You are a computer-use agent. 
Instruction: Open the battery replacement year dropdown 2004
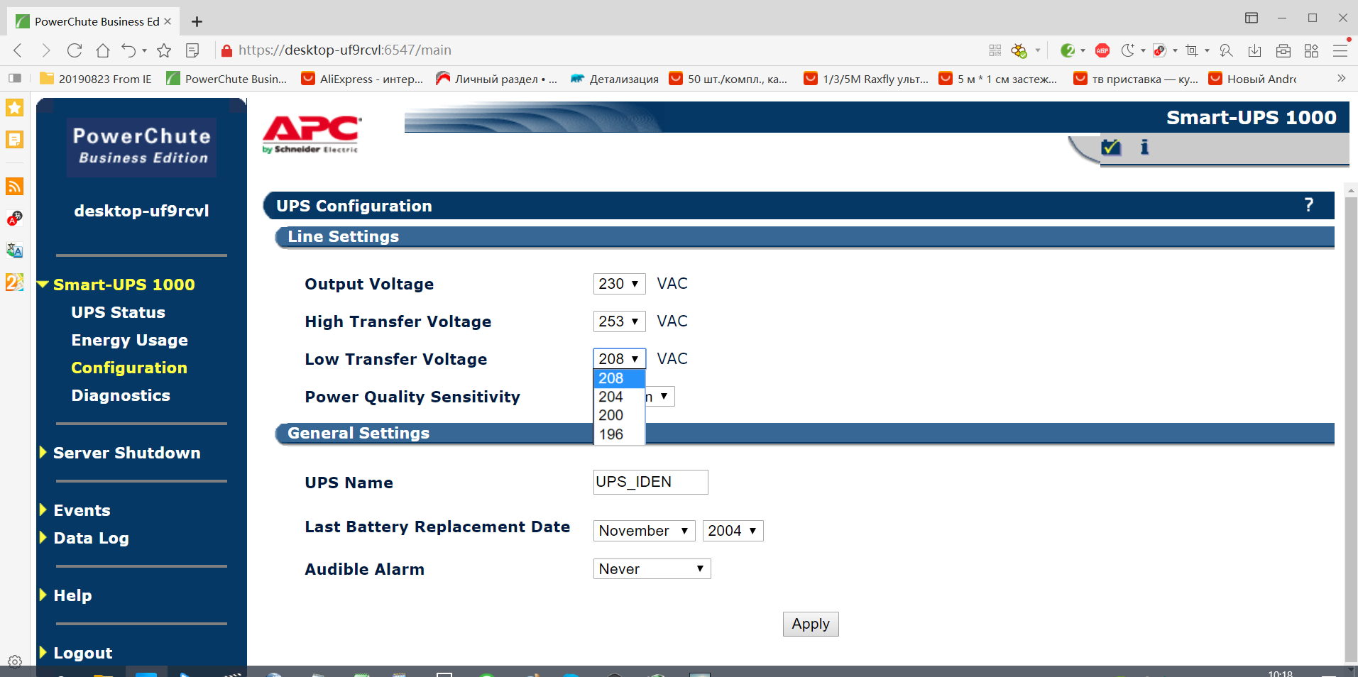tap(733, 531)
